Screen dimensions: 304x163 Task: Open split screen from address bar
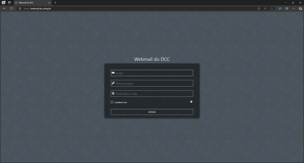(x=259, y=9)
